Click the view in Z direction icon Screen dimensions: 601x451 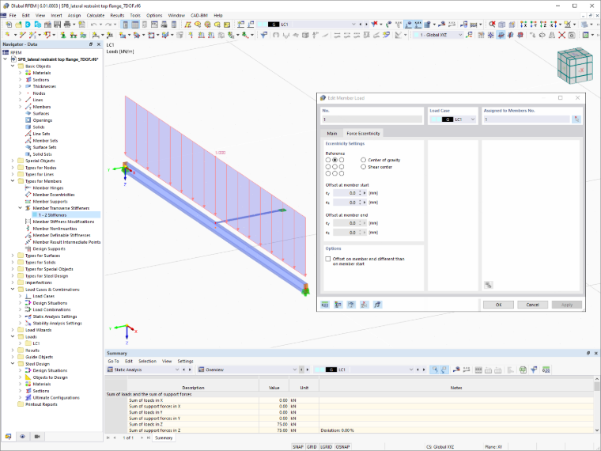pos(543,25)
